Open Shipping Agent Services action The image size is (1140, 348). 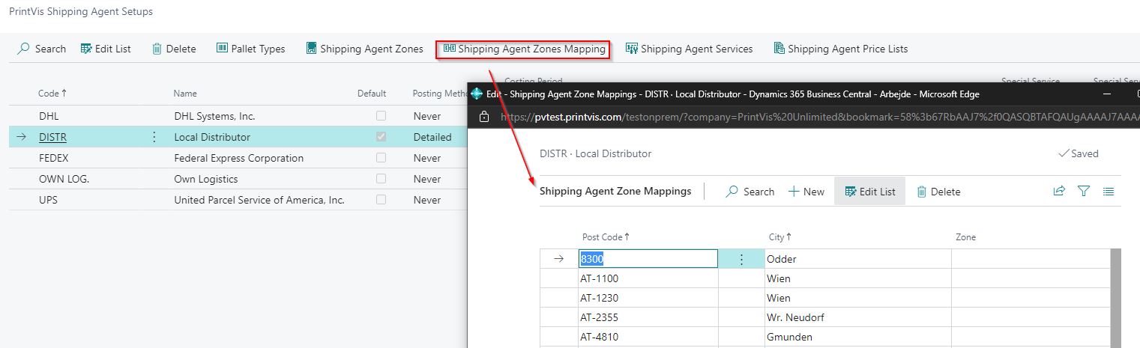pos(690,49)
